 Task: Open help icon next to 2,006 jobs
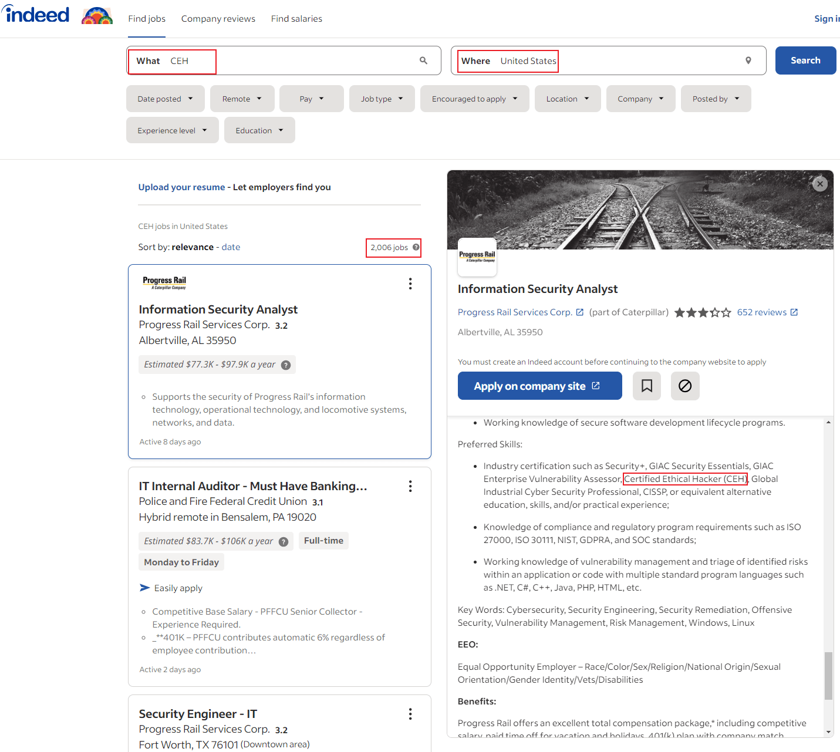pyautogui.click(x=416, y=247)
